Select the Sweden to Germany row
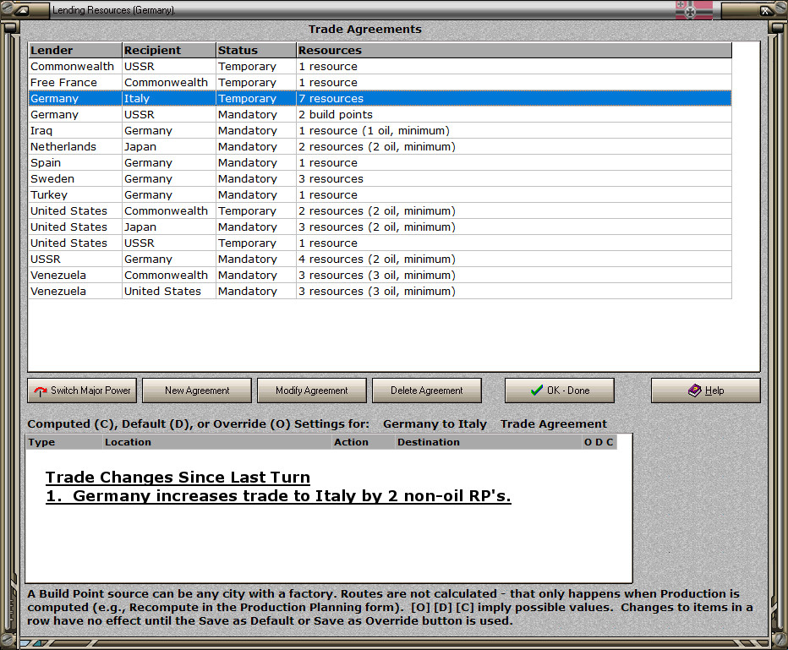The image size is (788, 650). point(380,179)
